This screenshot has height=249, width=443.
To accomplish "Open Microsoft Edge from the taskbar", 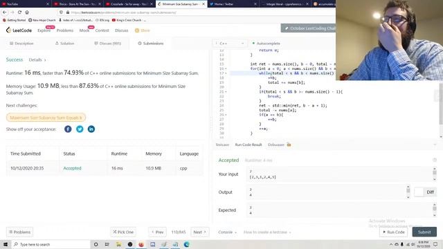I will 186,244.
